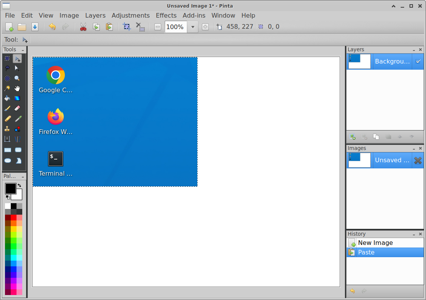Open the Adjustments menu
This screenshot has height=300, width=426.
pyautogui.click(x=130, y=15)
